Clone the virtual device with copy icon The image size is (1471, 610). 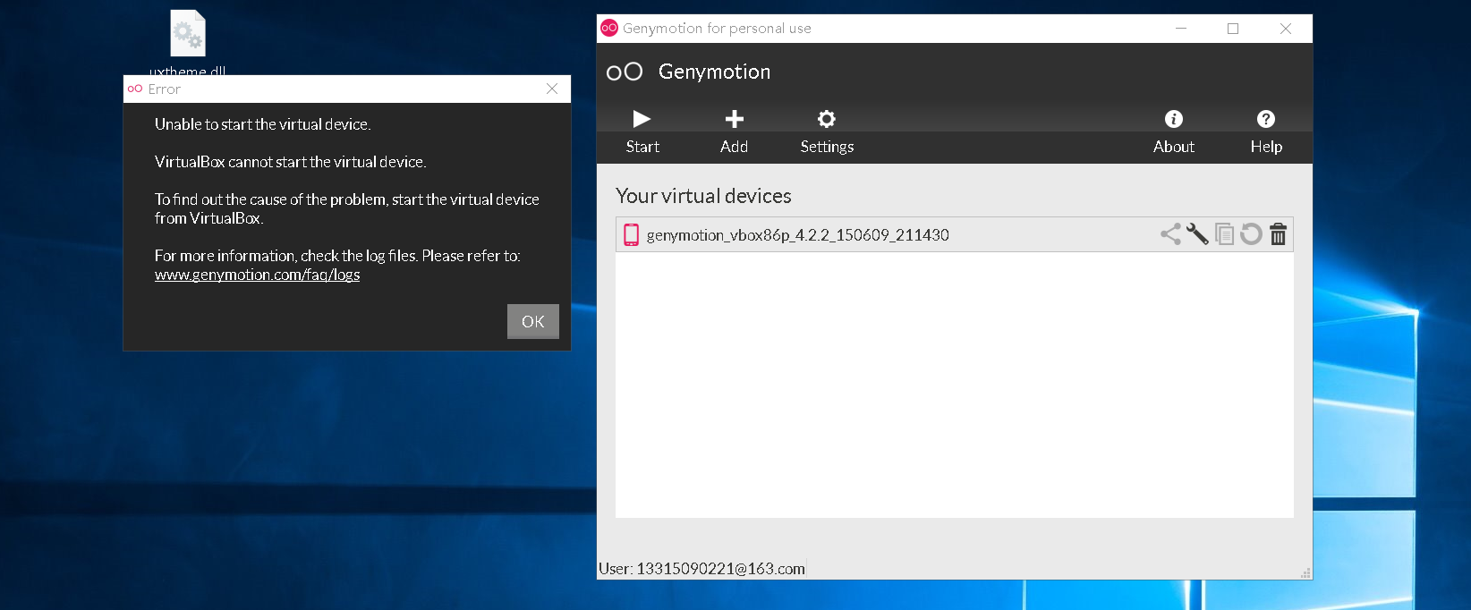coord(1224,234)
